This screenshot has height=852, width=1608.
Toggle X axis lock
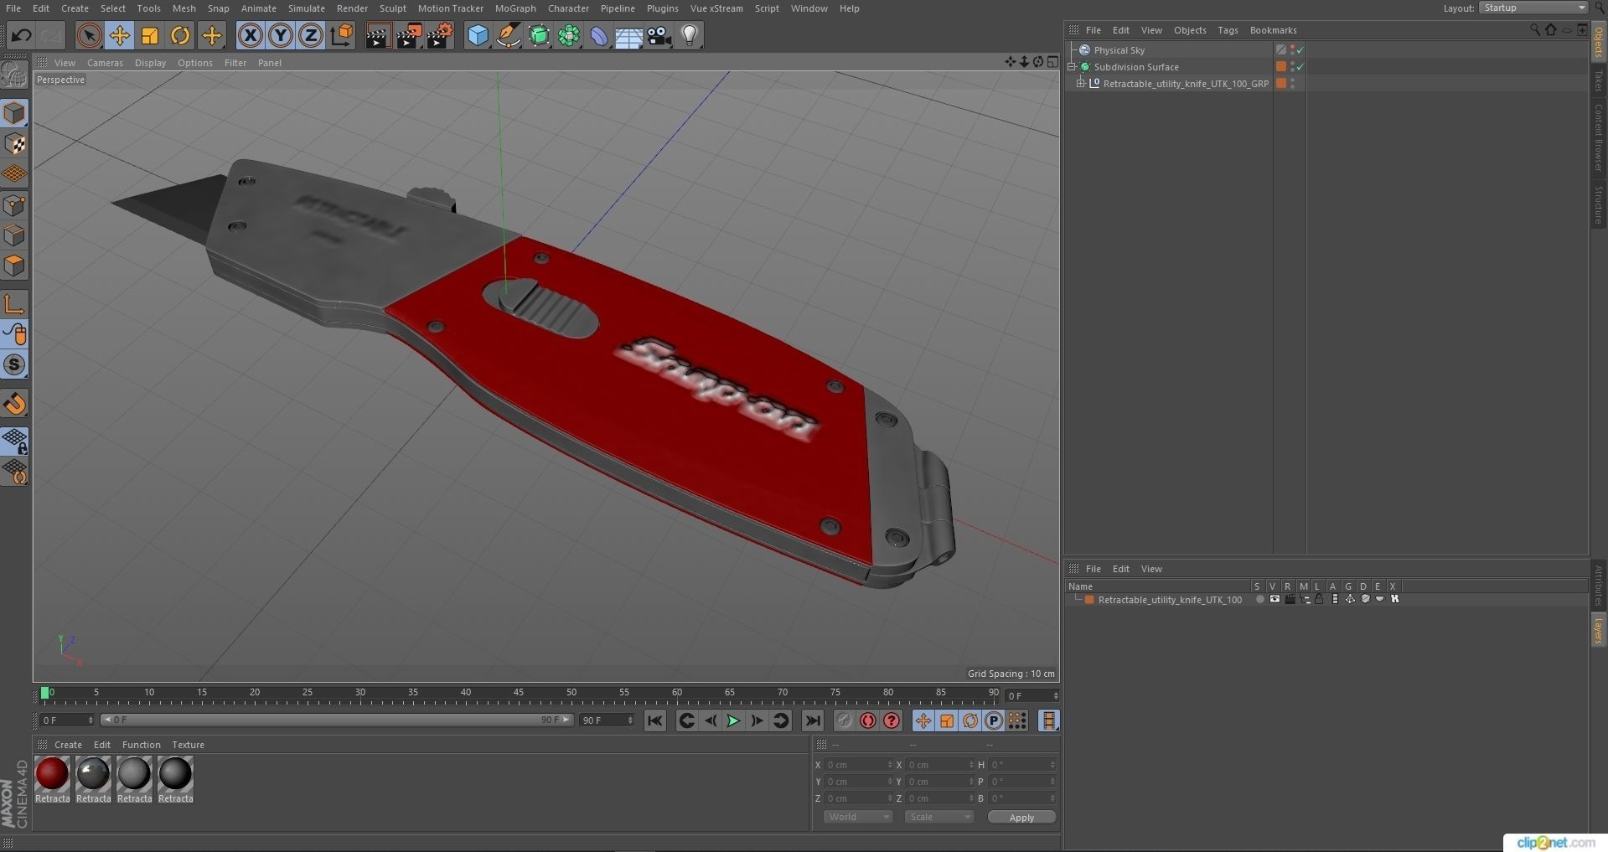point(250,35)
